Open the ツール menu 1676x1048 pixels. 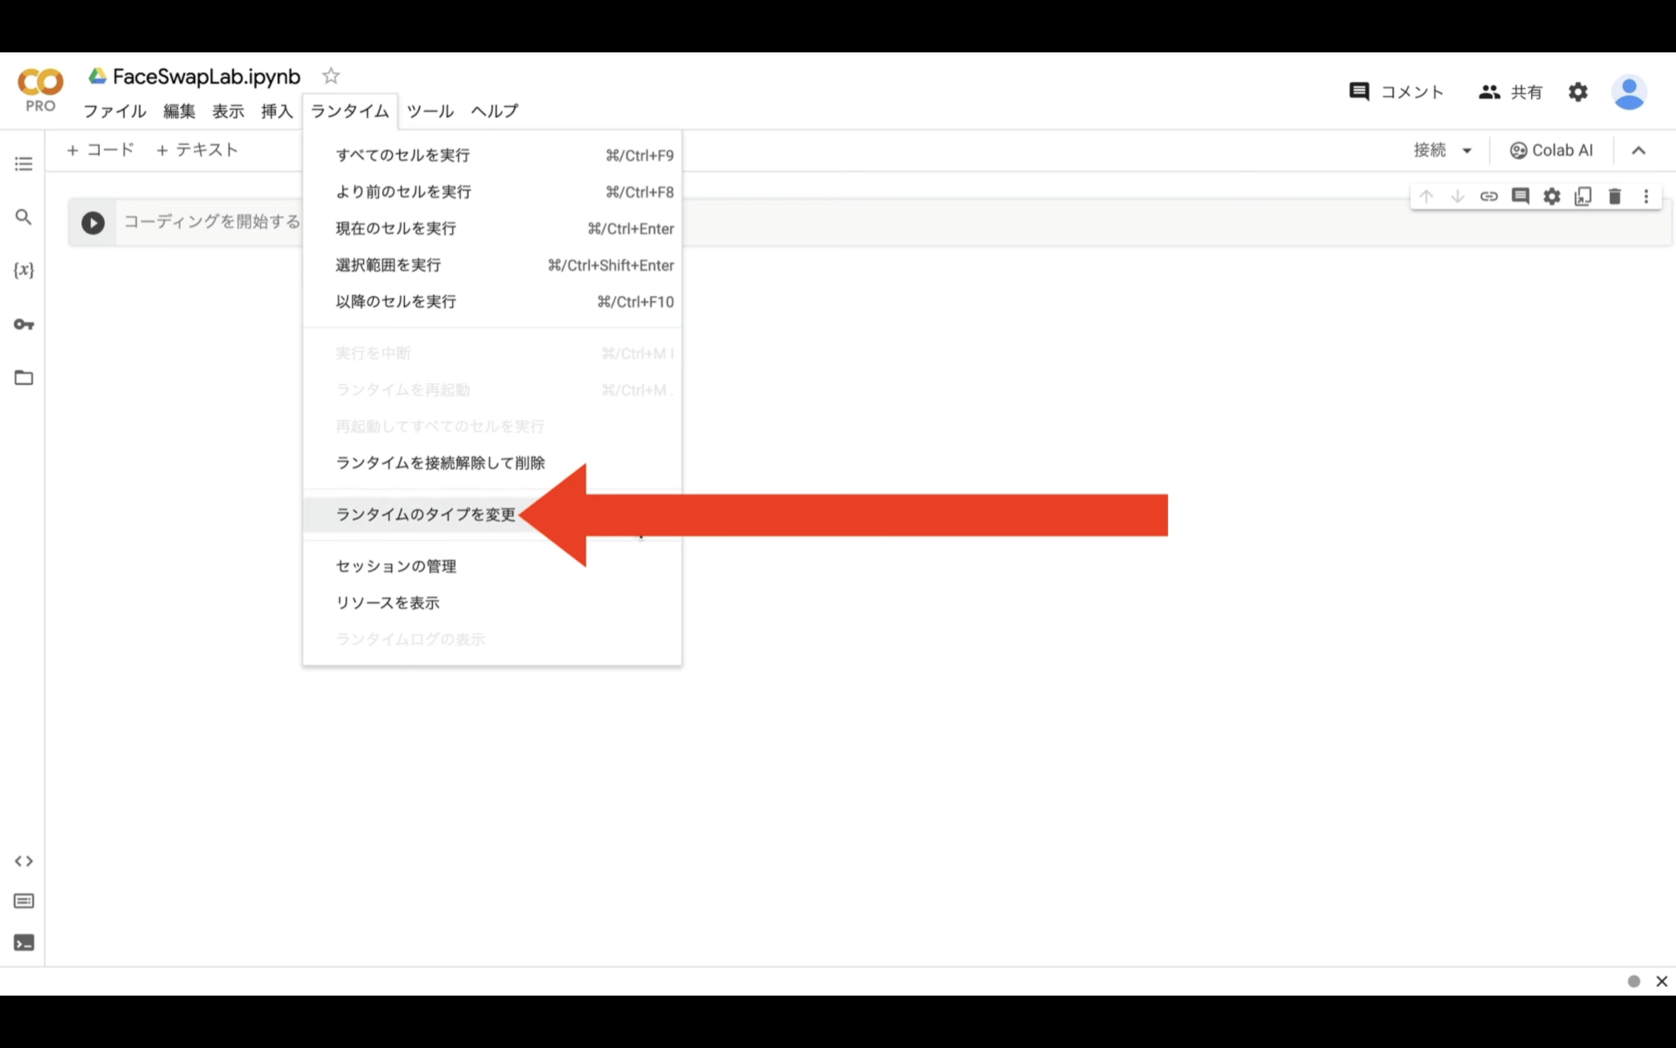[x=430, y=111]
